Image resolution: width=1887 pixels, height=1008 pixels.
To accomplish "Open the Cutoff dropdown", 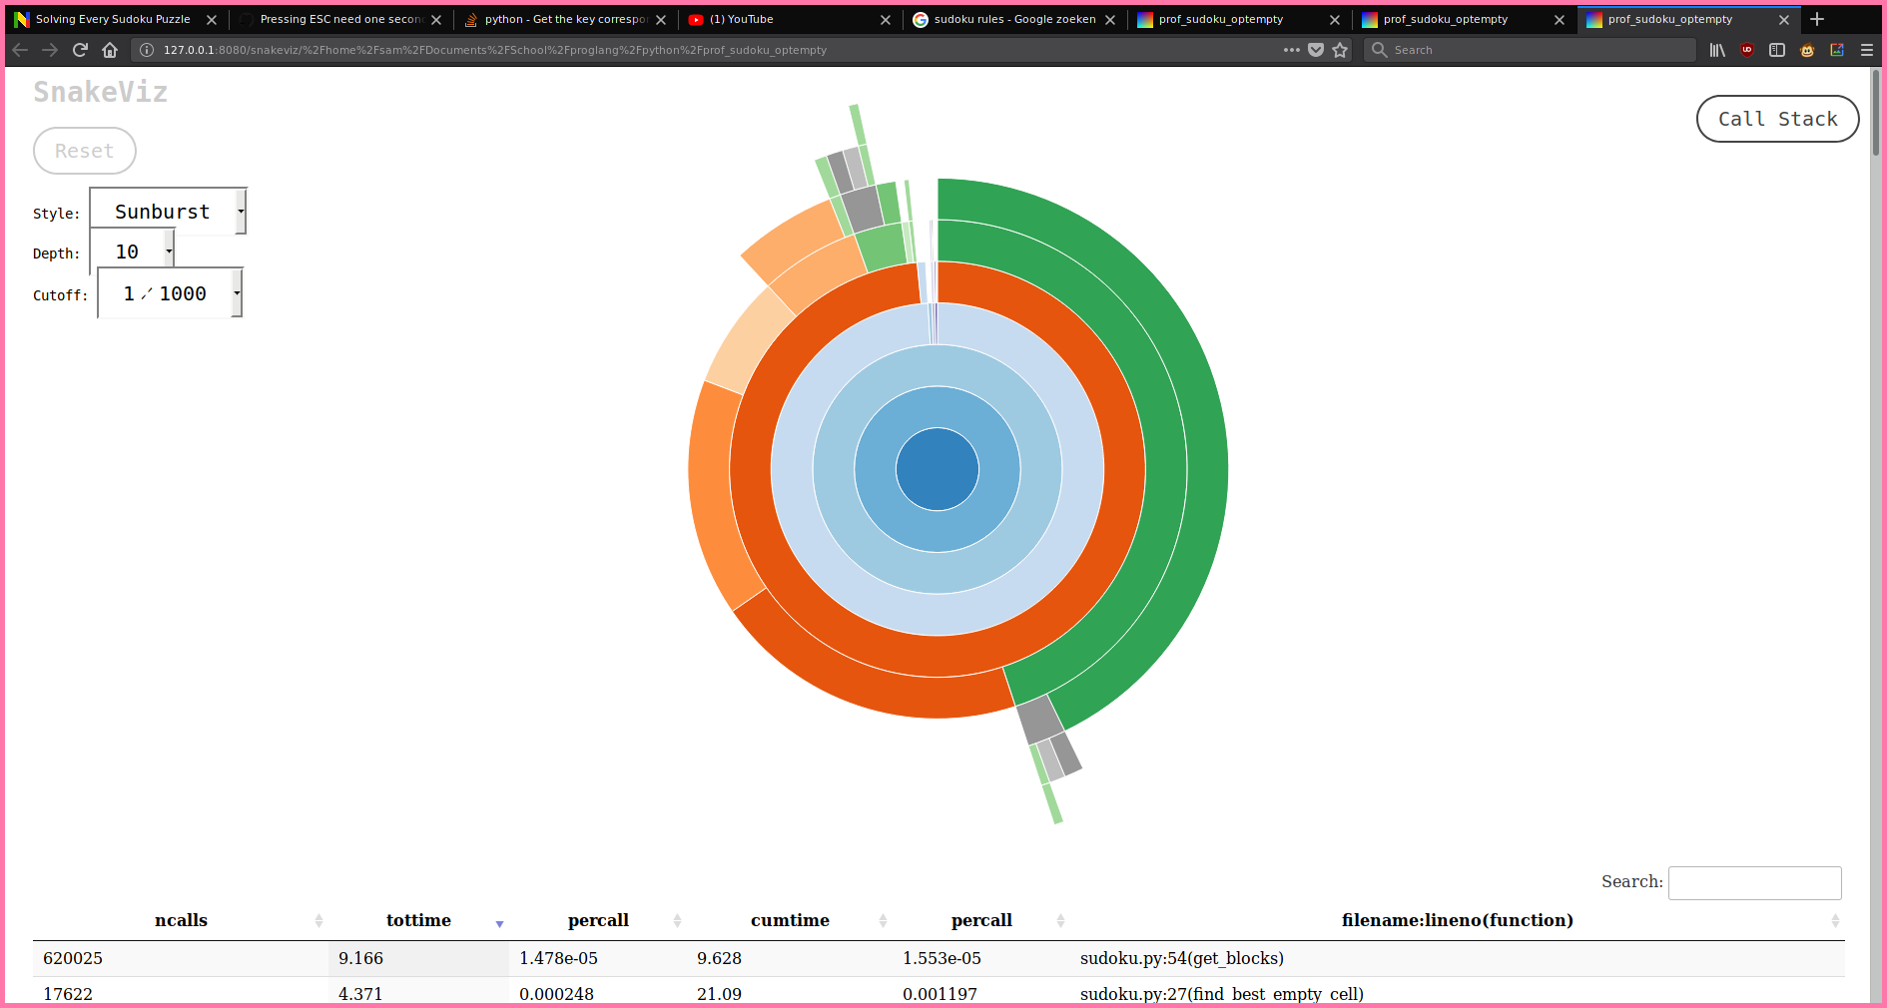I will point(170,293).
